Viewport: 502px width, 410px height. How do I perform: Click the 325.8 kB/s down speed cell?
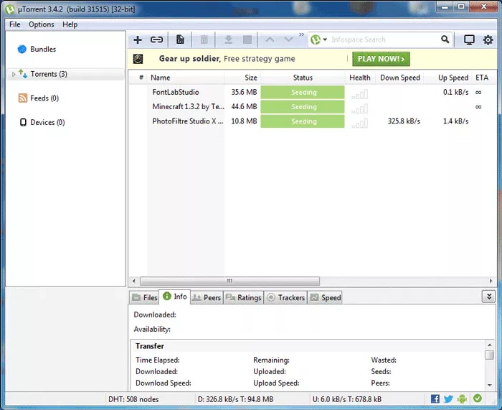pyautogui.click(x=404, y=121)
